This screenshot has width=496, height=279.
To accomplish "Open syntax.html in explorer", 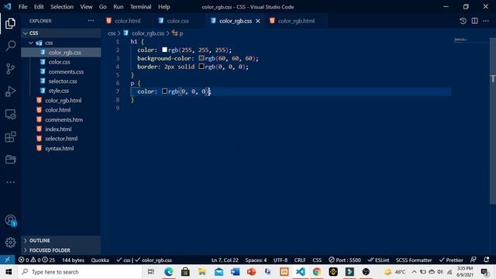I will [x=61, y=148].
